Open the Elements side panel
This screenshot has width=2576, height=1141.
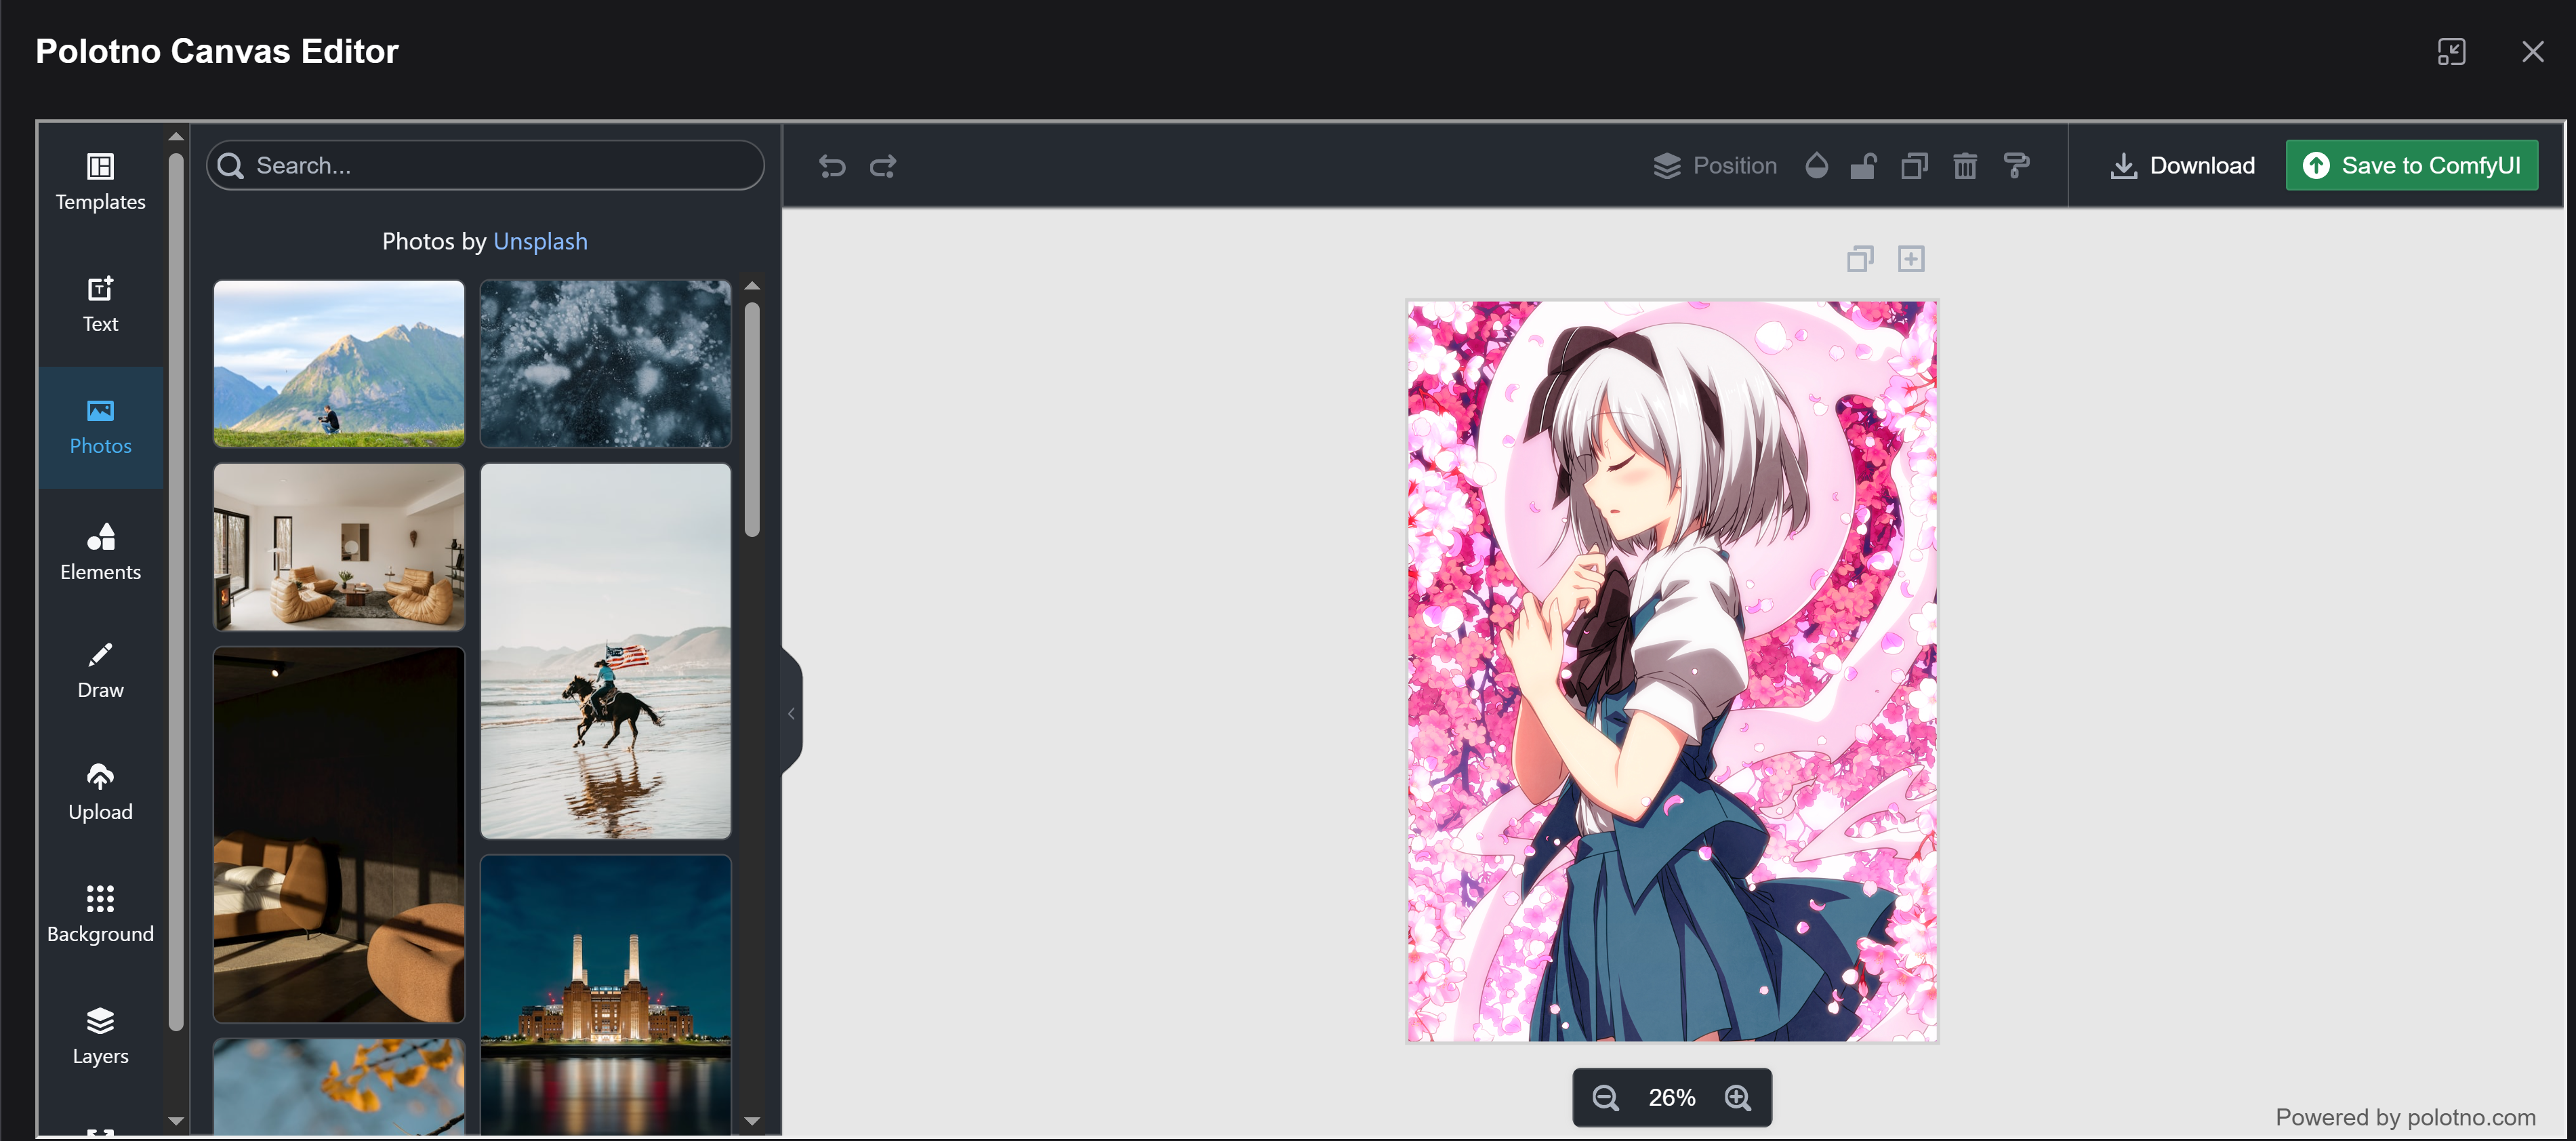click(x=100, y=551)
